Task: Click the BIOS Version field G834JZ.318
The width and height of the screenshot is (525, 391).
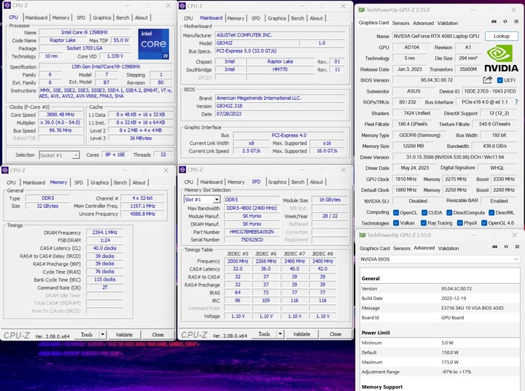Action: [x=279, y=106]
